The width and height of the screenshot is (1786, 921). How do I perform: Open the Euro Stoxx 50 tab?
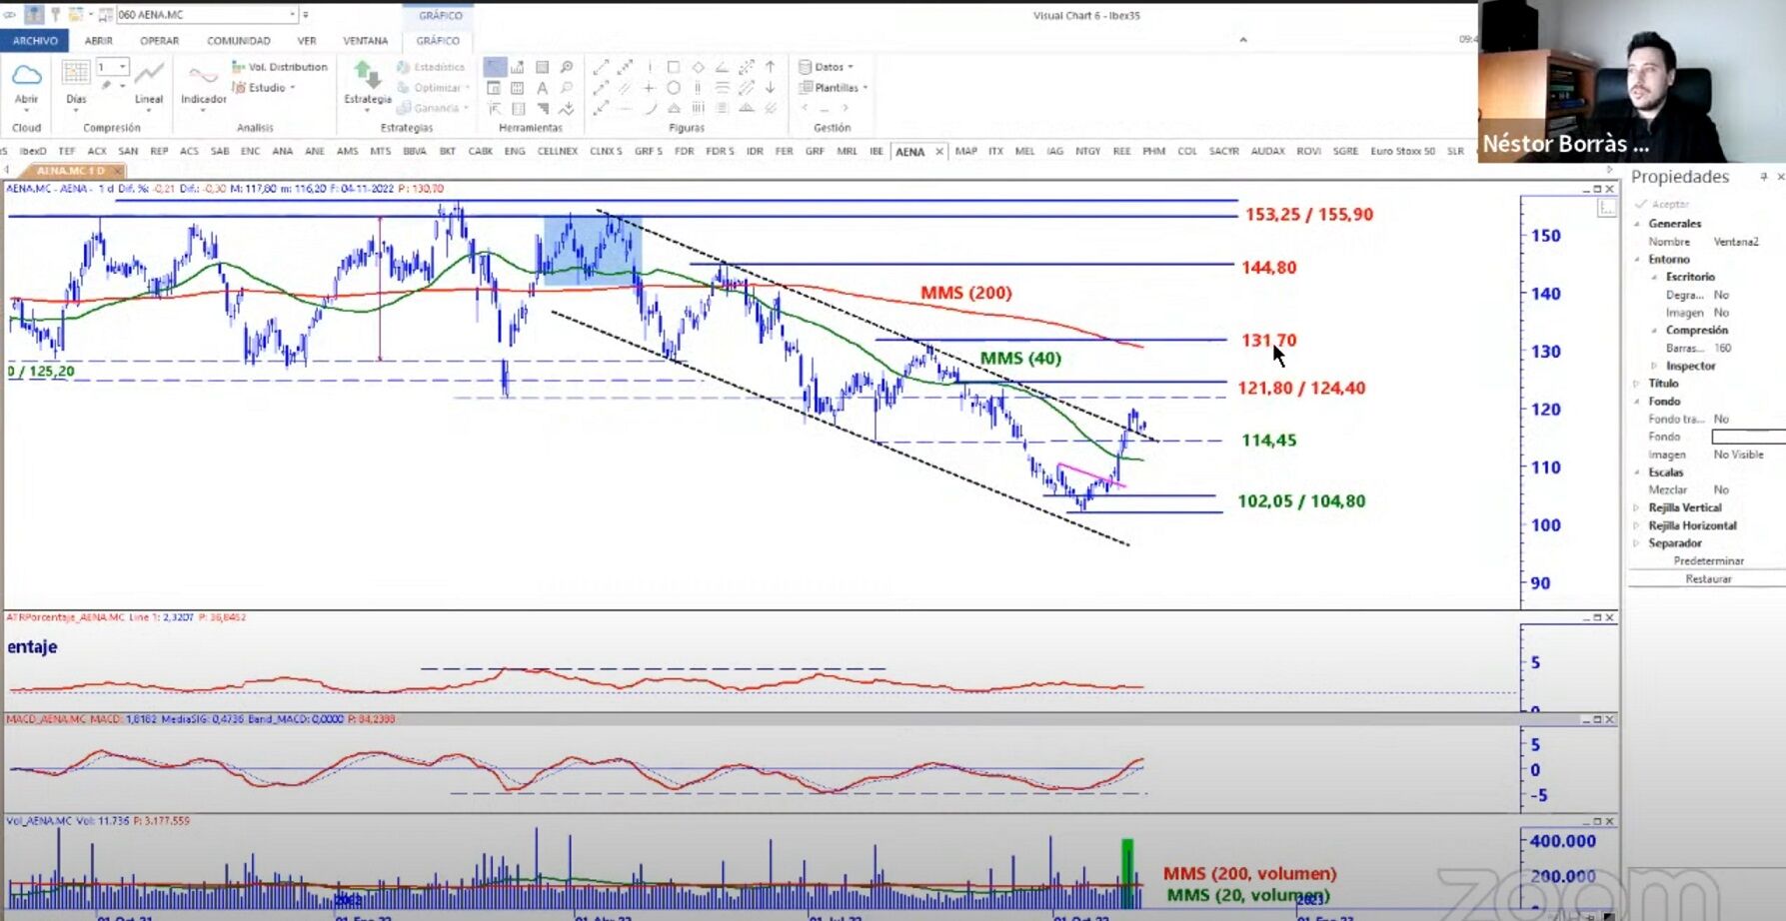(1403, 152)
